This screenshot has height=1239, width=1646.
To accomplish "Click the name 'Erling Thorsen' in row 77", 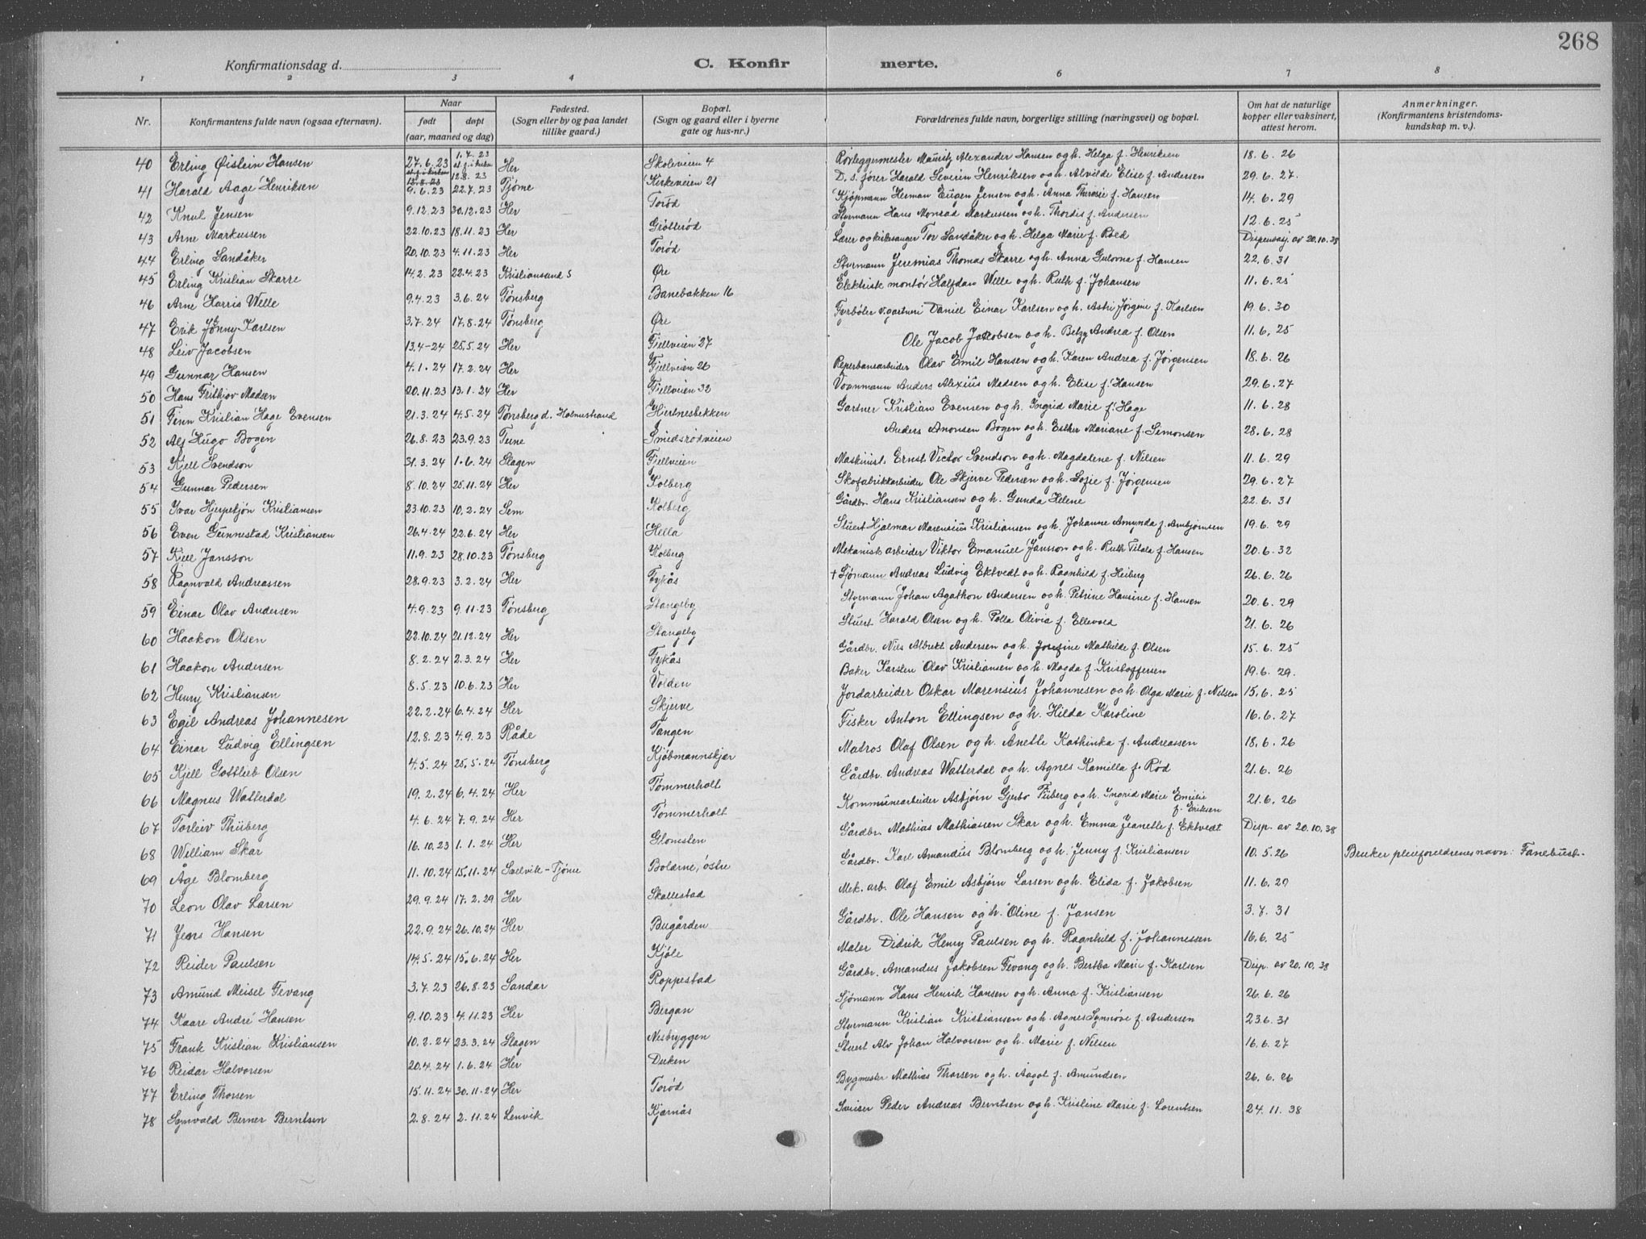I will pyautogui.click(x=212, y=1095).
